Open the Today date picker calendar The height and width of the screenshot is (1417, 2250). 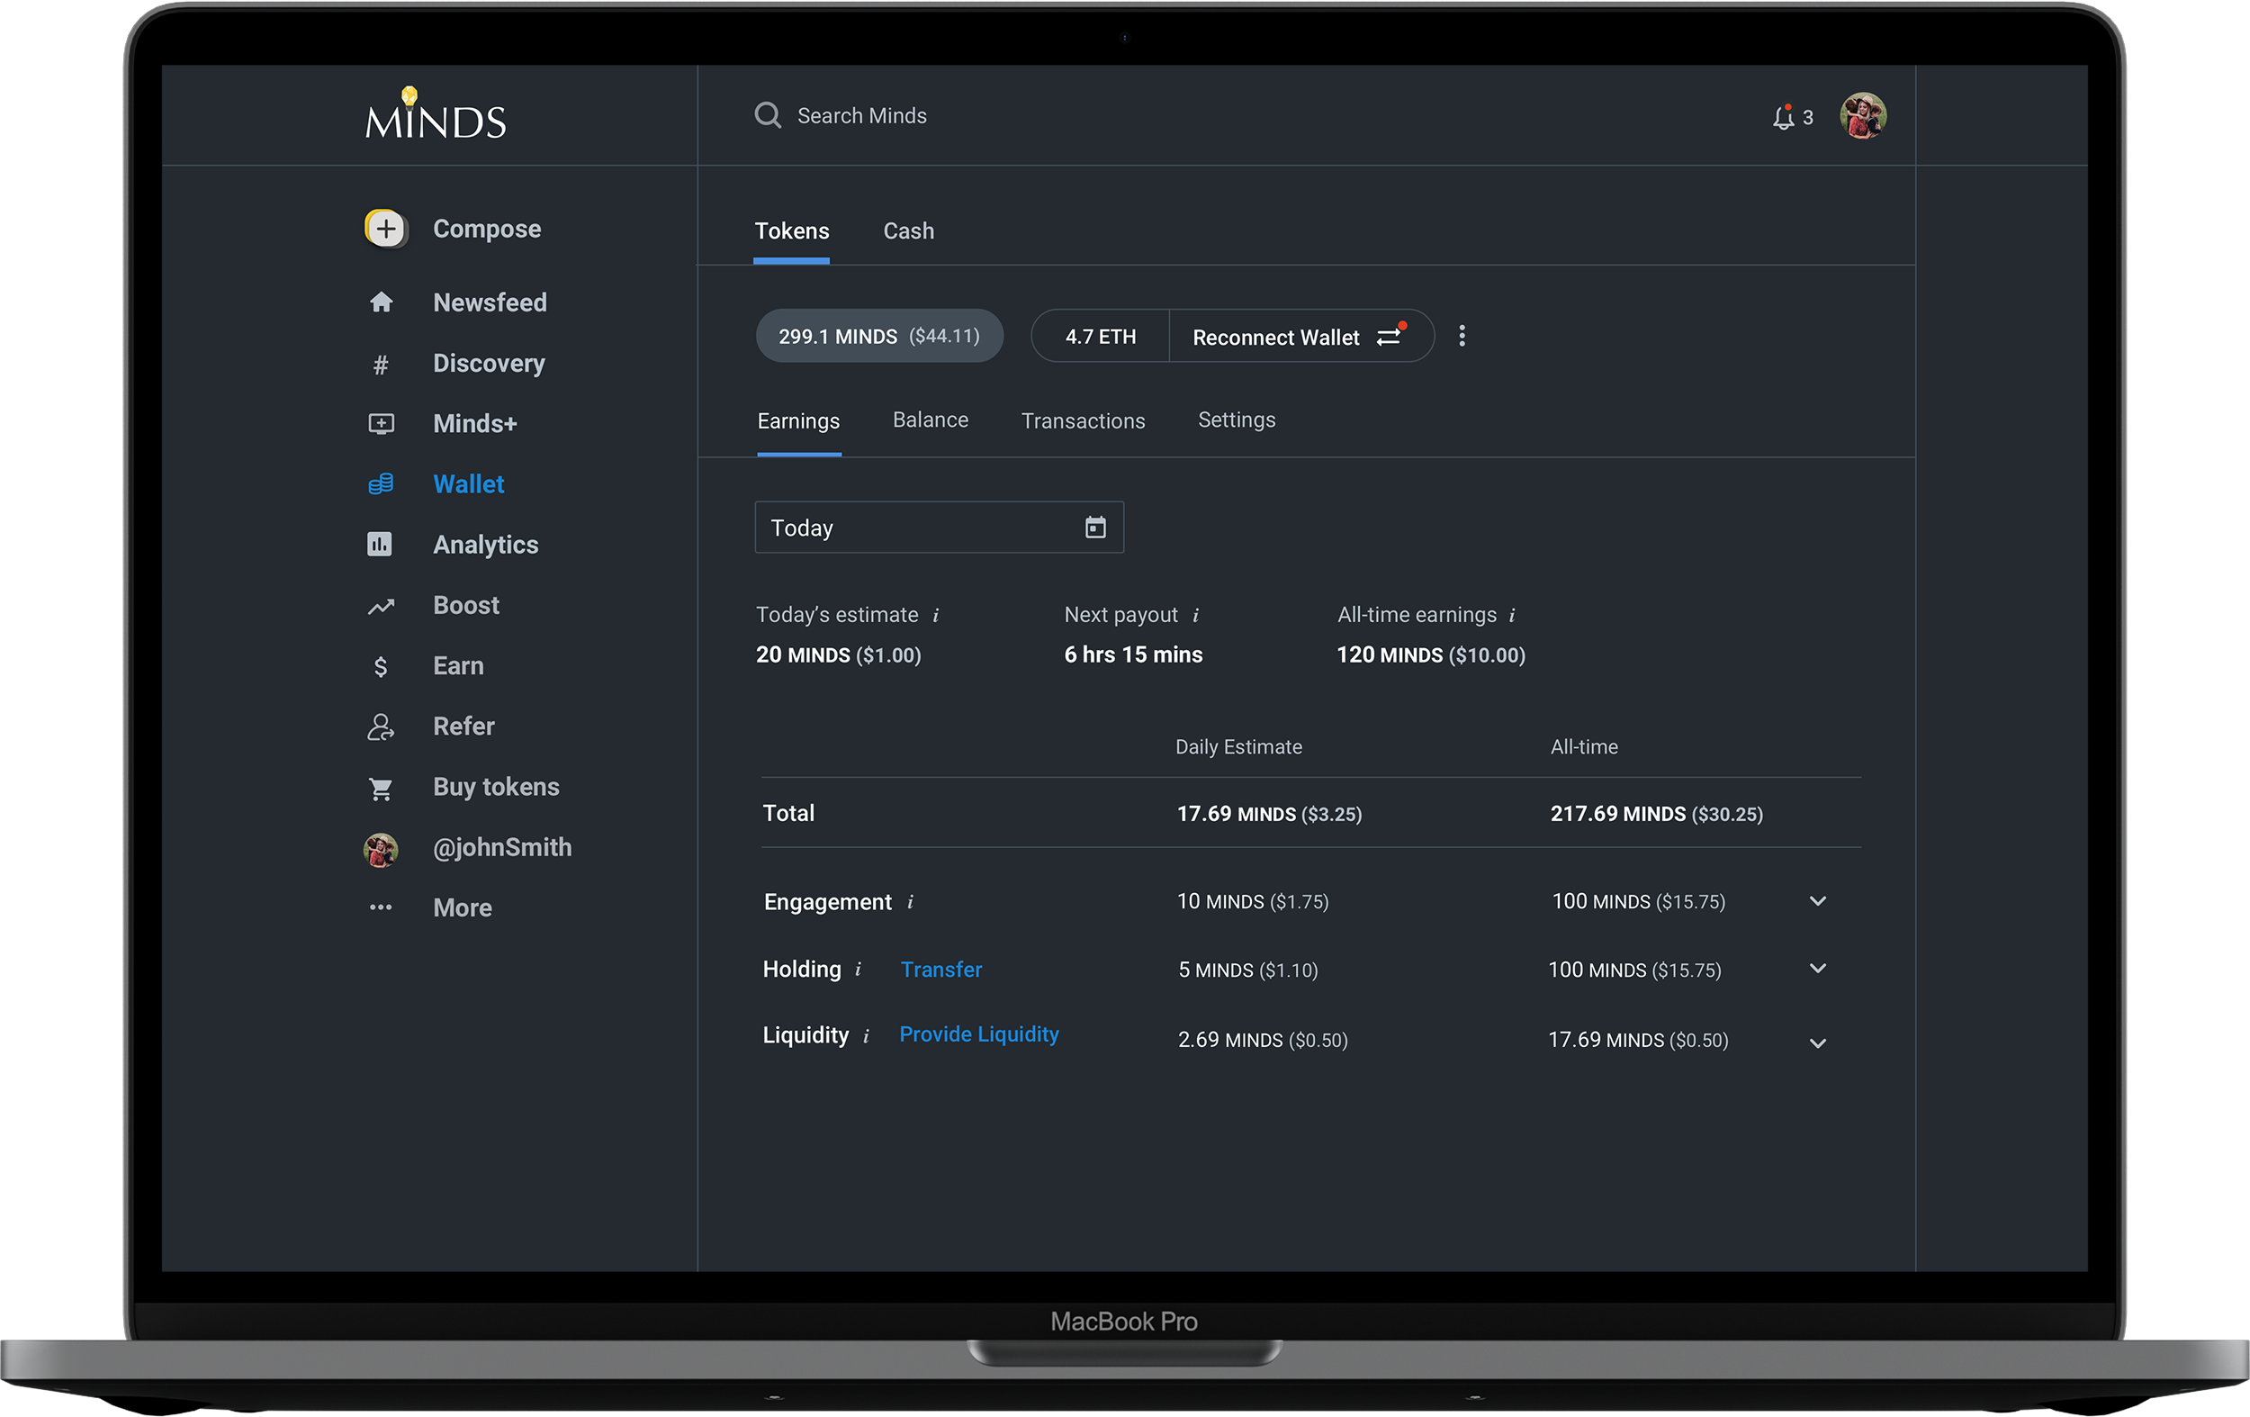pyautogui.click(x=1095, y=528)
